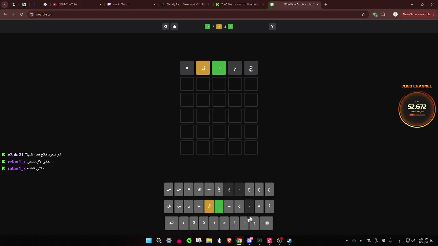
Task: Open the Windows Start menu
Action: (149, 241)
